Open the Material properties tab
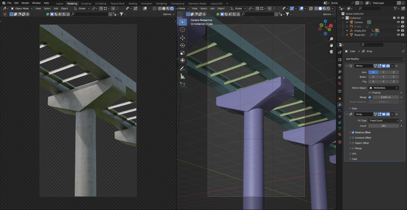The width and height of the screenshot is (407, 210). click(x=340, y=134)
